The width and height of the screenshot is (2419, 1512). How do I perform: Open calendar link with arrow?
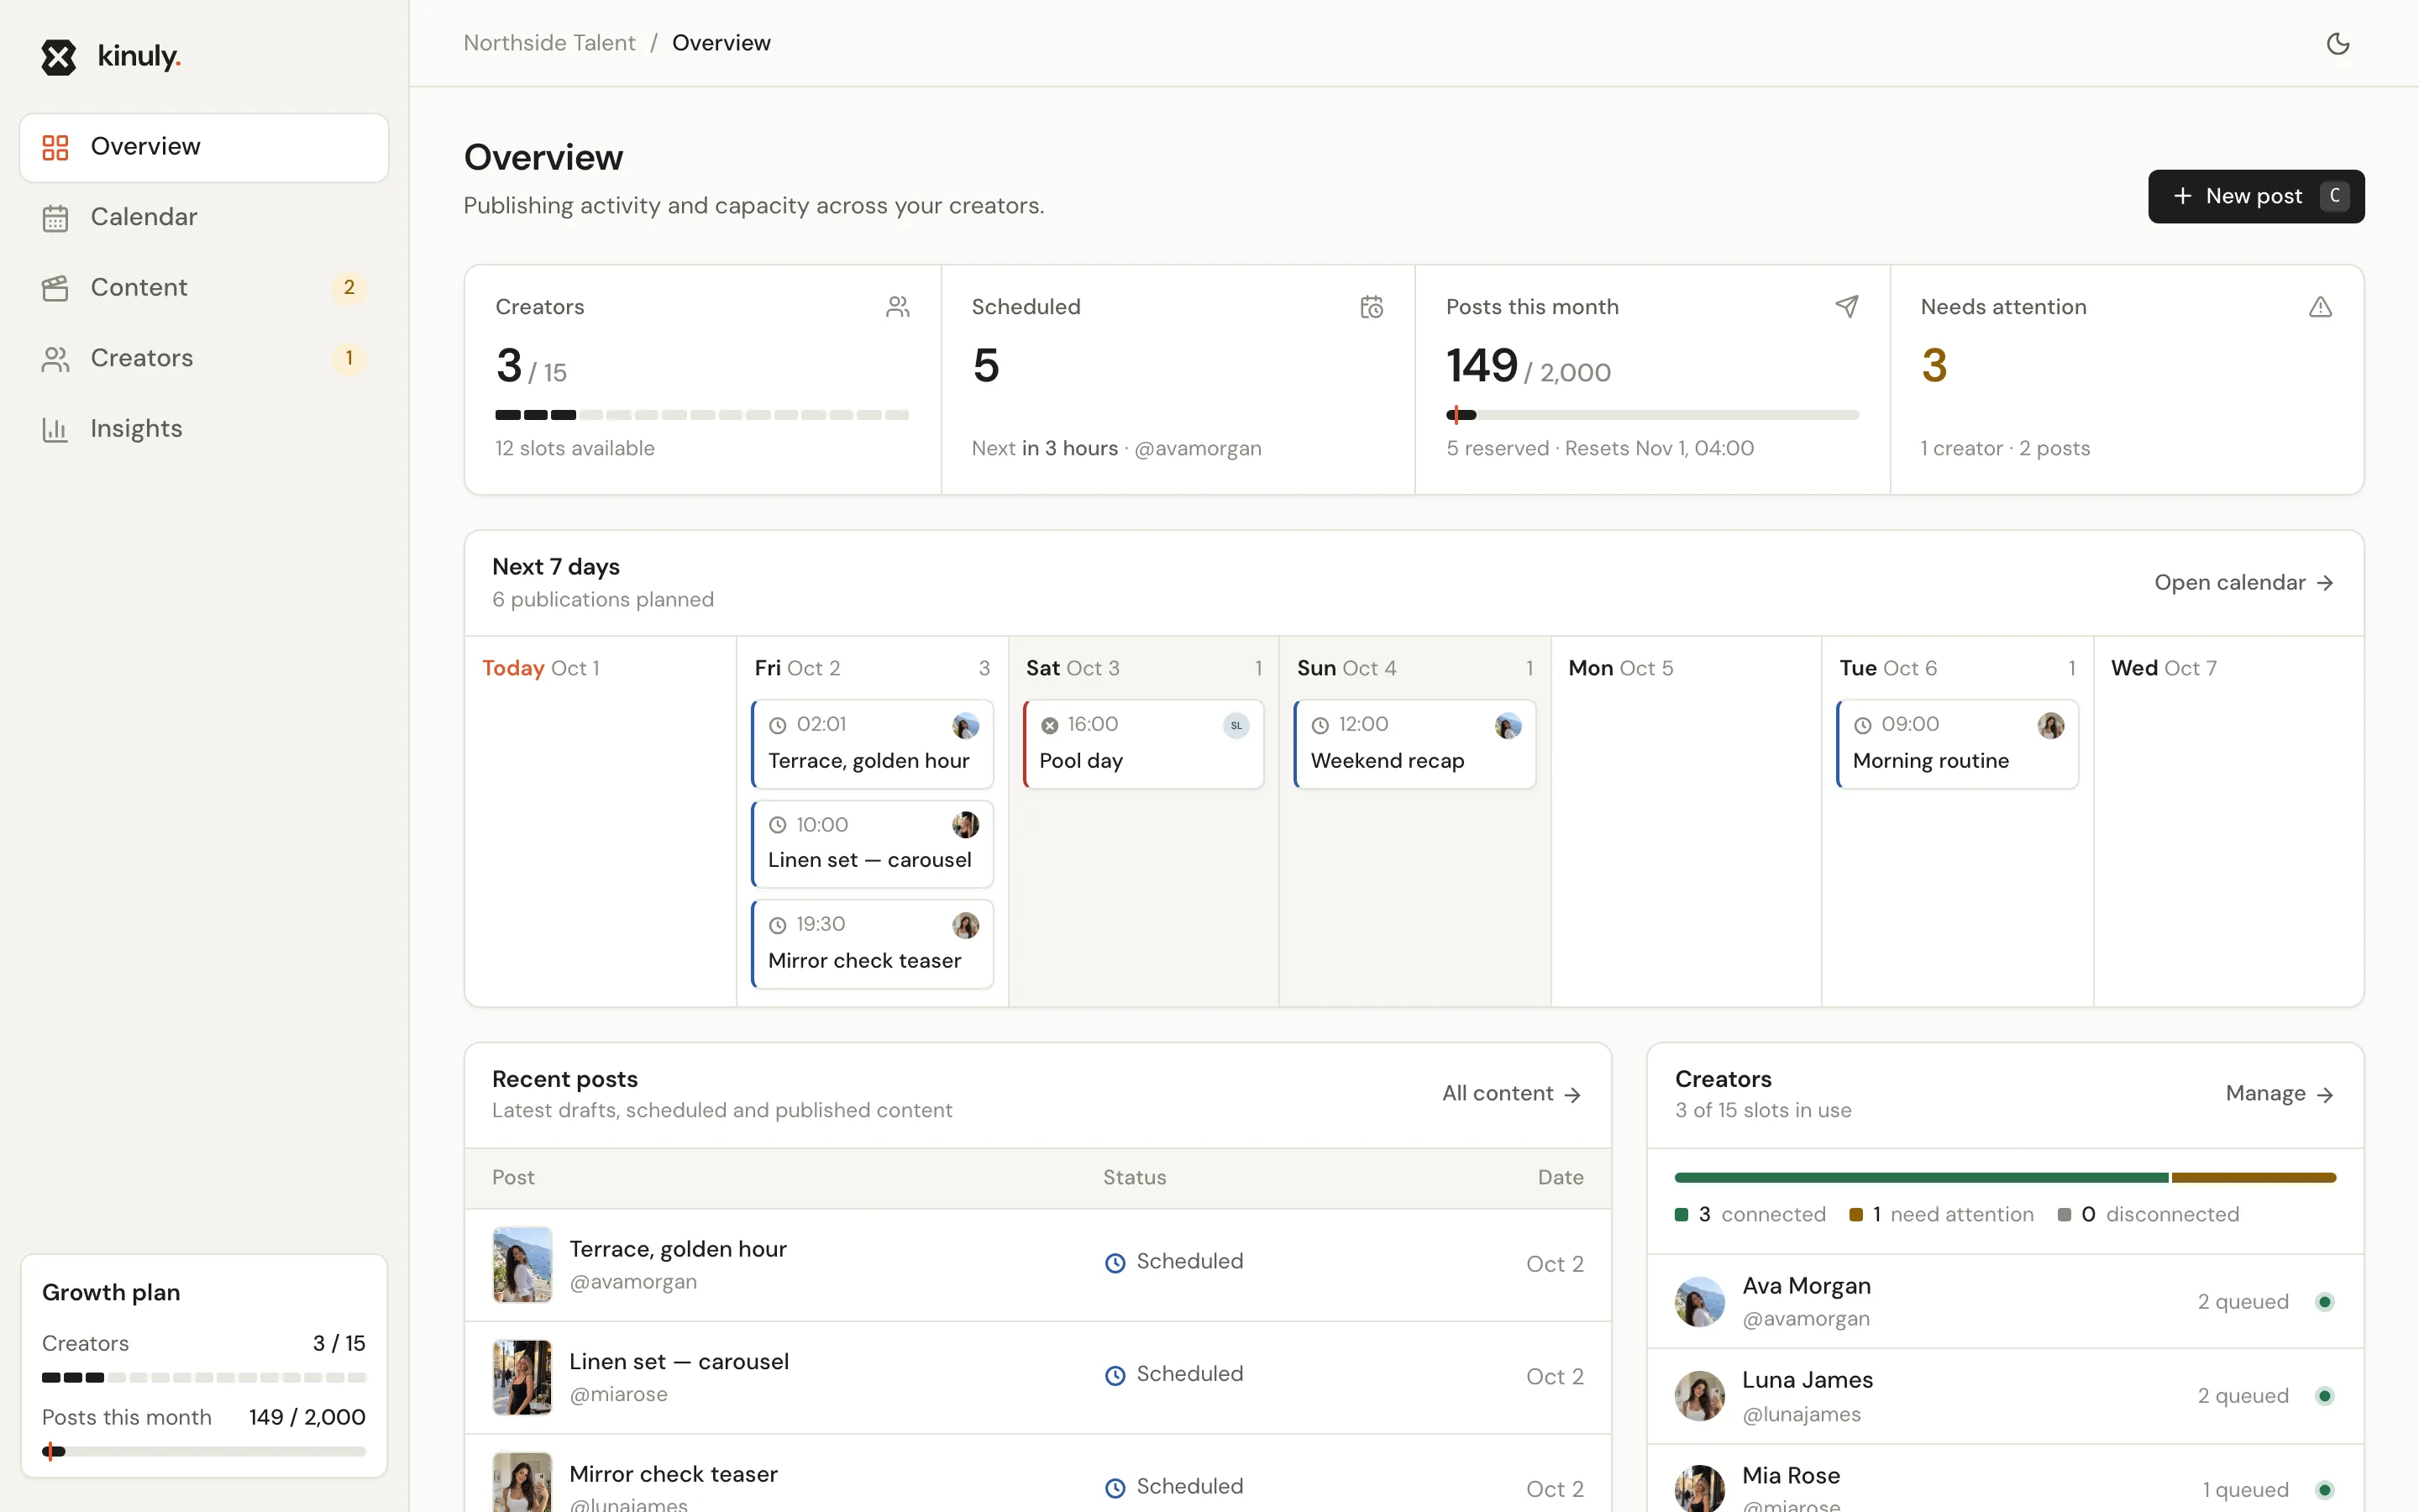2243,583
